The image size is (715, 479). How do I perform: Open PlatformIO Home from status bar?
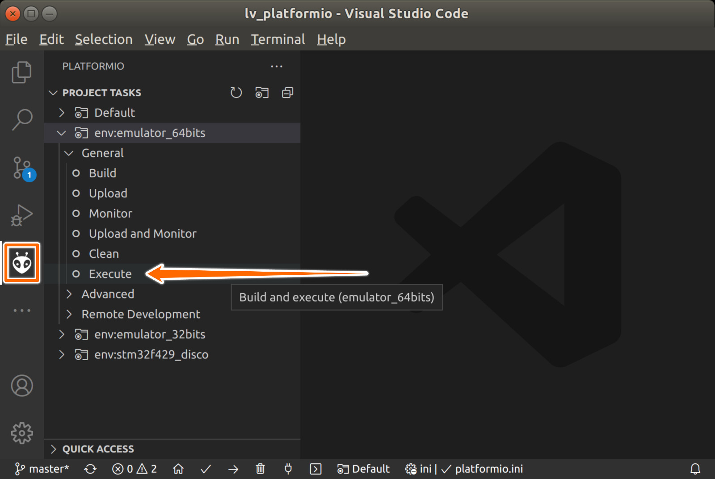[x=178, y=469]
